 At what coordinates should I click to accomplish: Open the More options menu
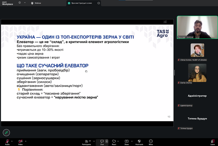point(151,142)
